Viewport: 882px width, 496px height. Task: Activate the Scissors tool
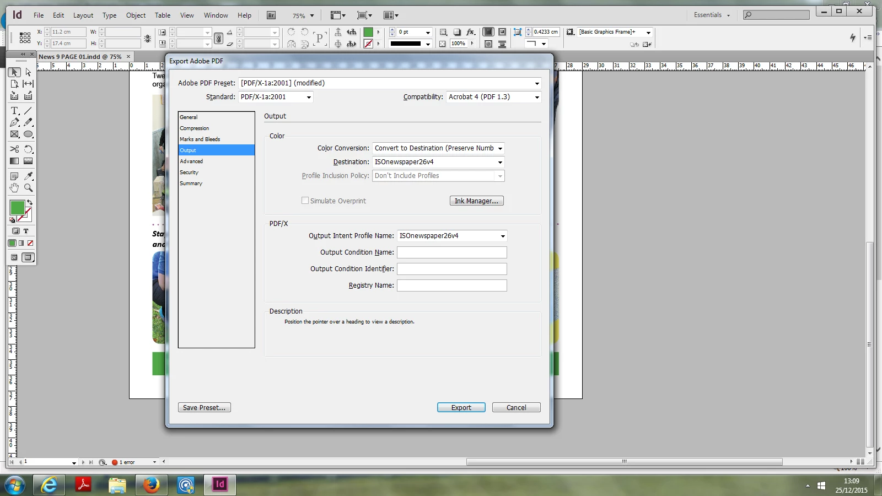15,149
